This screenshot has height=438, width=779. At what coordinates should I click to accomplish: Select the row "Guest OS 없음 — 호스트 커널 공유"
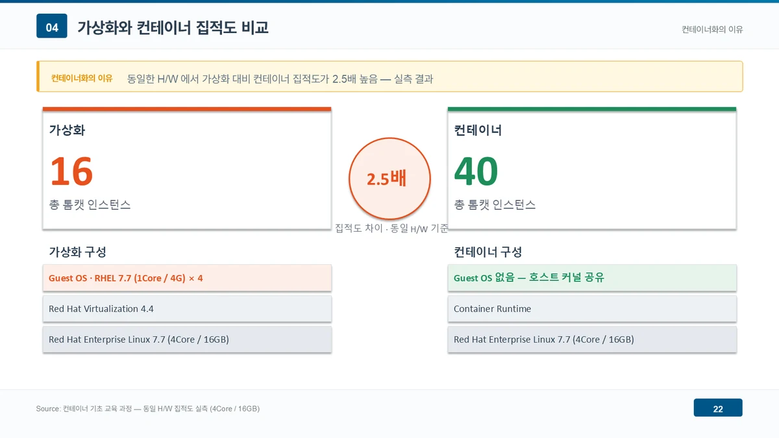(x=592, y=278)
